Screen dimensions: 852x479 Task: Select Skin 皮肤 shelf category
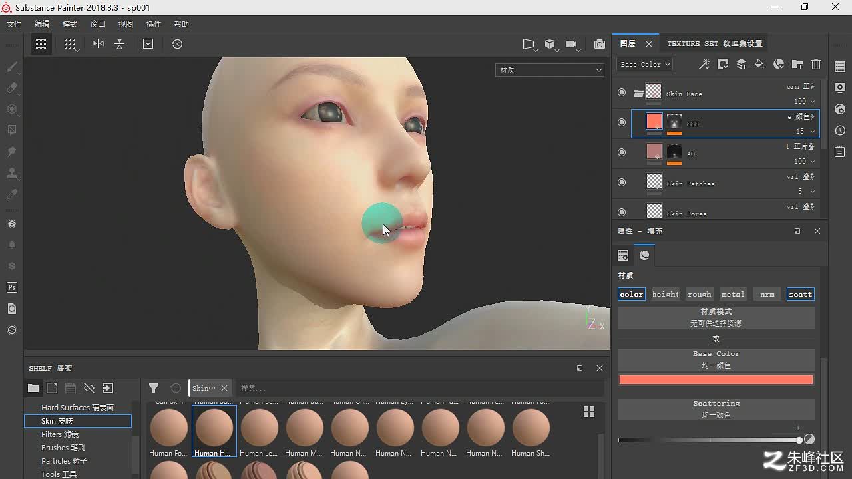click(x=78, y=421)
